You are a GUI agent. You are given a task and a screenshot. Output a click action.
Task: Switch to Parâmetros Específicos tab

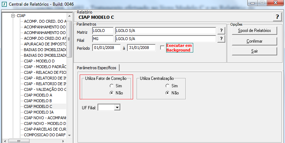pyautogui.click(x=96, y=68)
